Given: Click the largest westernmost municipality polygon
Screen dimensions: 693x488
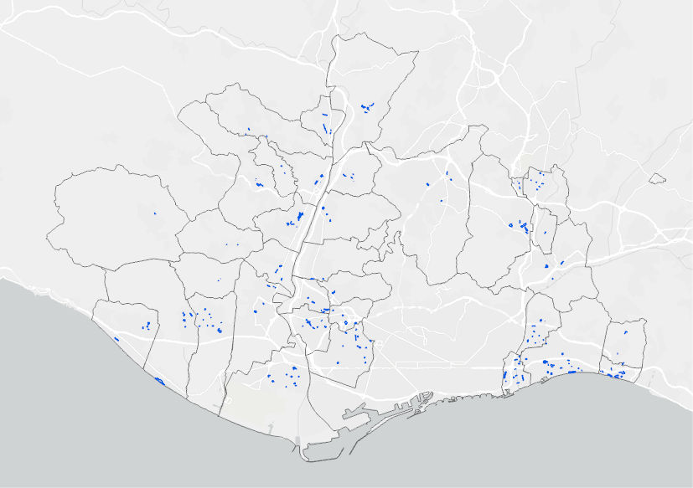Looking at the screenshot, I should point(116,218).
